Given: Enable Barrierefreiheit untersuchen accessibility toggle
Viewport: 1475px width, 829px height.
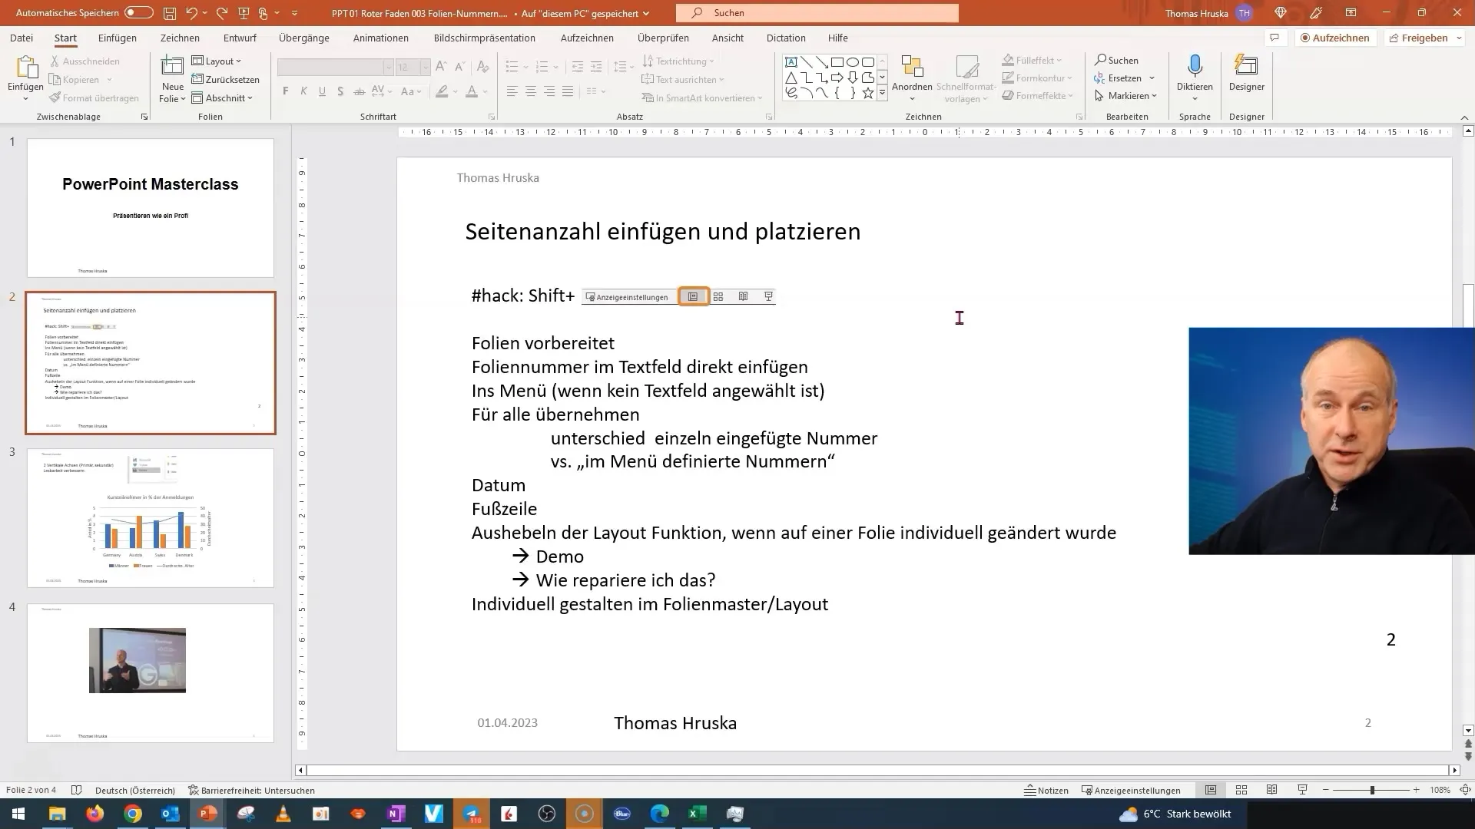Looking at the screenshot, I should click(250, 791).
